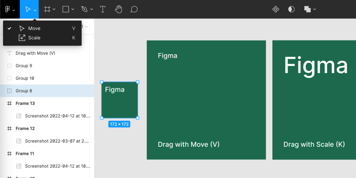Image resolution: width=356 pixels, height=178 pixels.
Task: Select the Comment tool
Action: [134, 9]
